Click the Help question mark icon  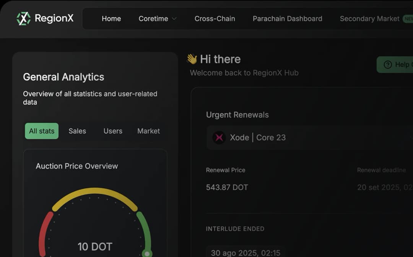pos(388,65)
